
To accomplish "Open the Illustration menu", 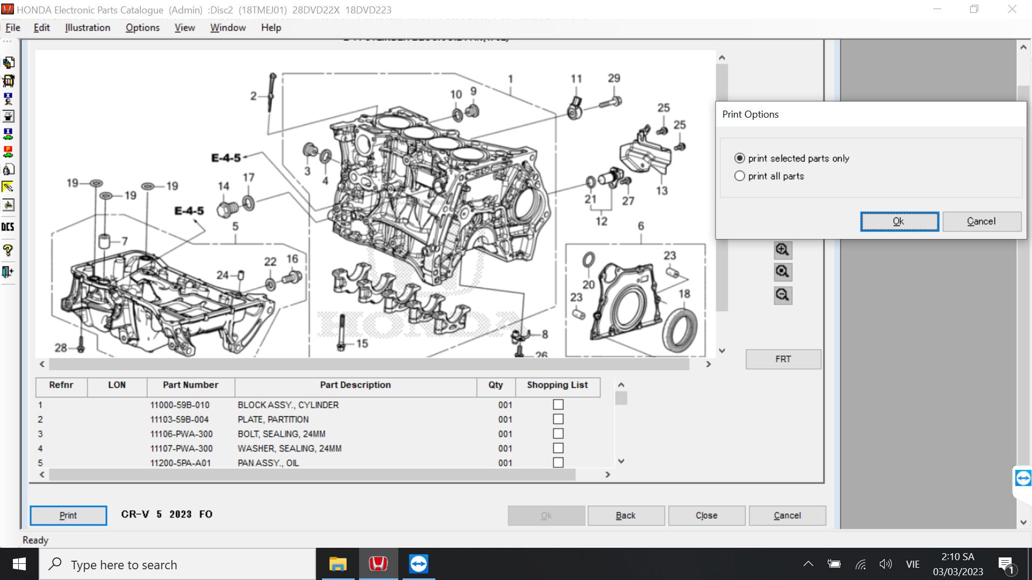I will click(87, 27).
